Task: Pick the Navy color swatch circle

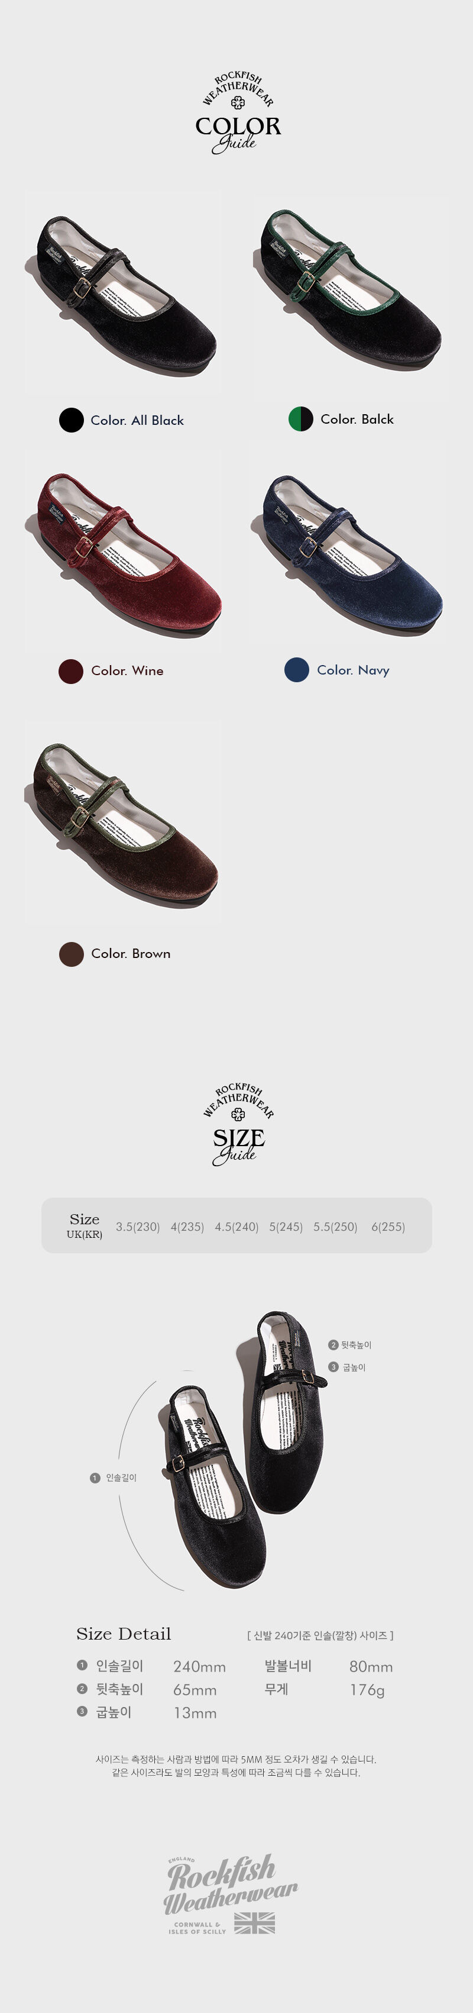Action: pos(297,670)
